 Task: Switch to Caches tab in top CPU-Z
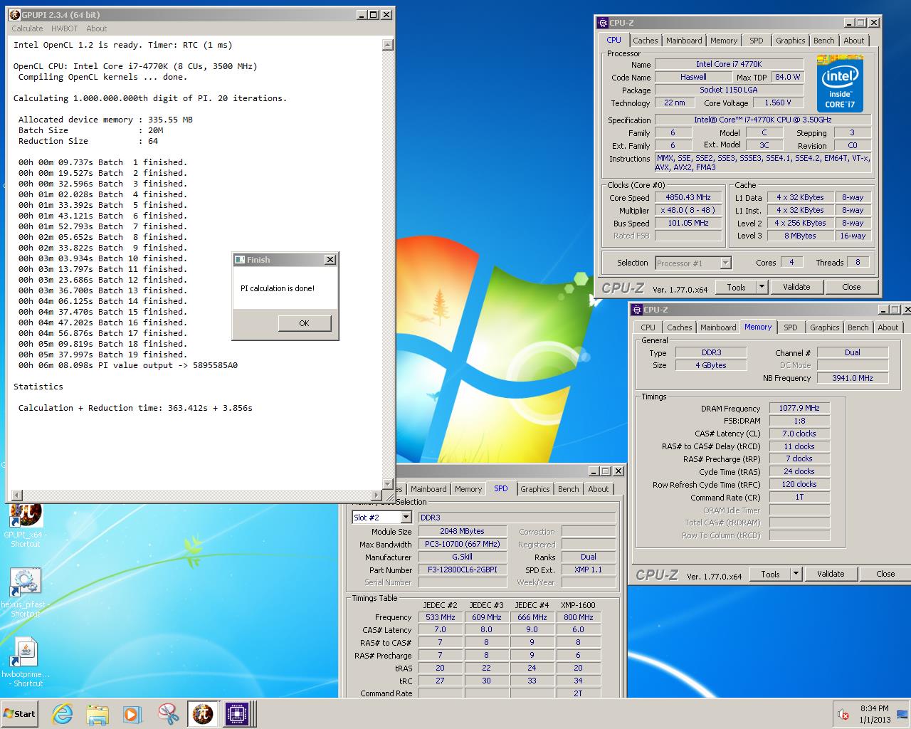click(x=646, y=41)
